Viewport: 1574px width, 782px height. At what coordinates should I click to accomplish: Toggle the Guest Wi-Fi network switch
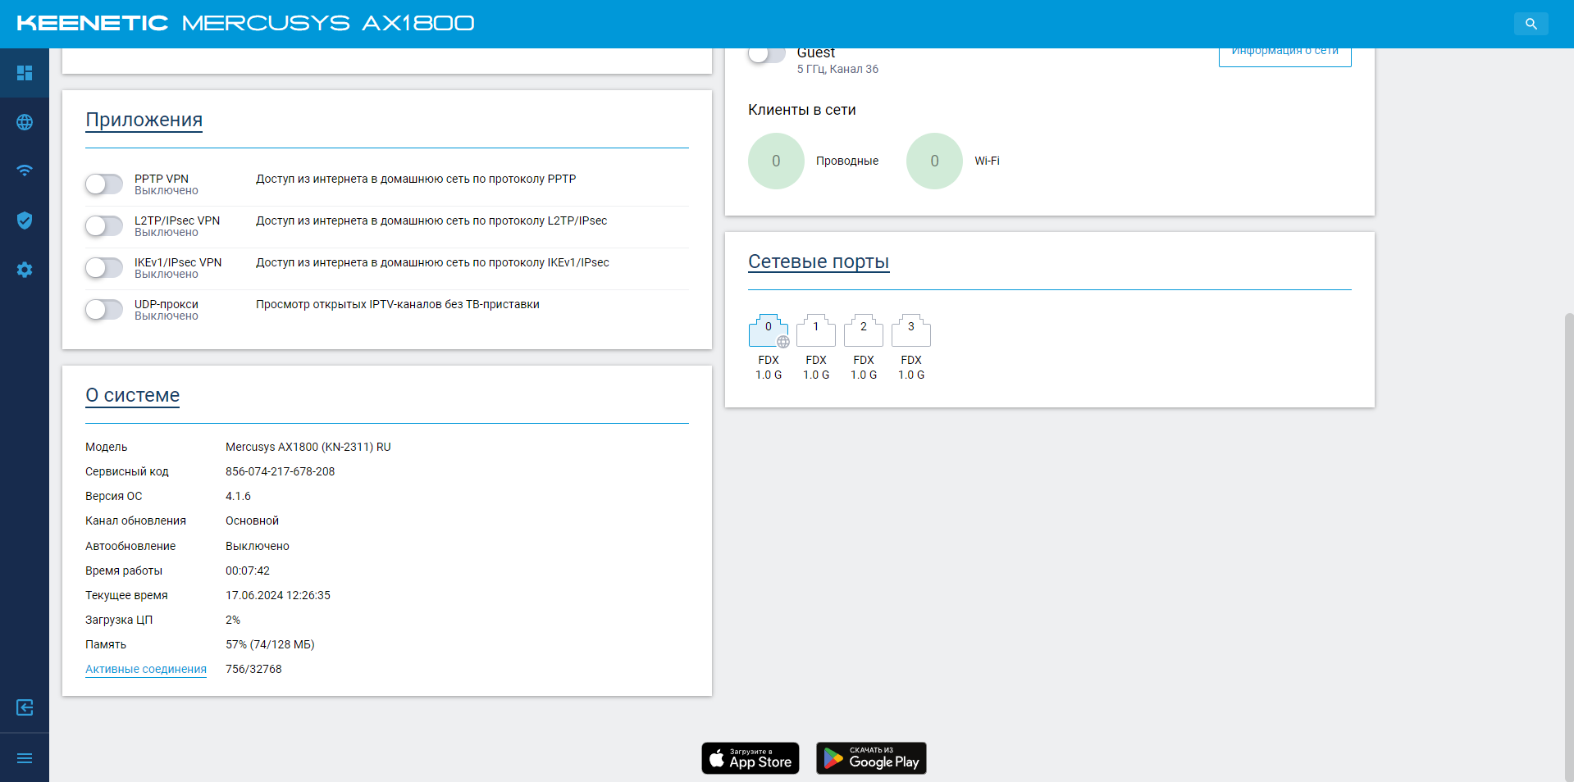[767, 54]
